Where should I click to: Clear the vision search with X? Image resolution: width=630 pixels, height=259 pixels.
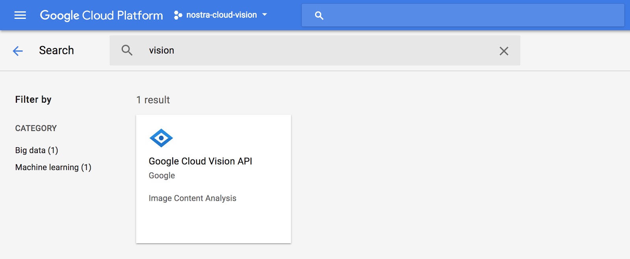pyautogui.click(x=504, y=51)
